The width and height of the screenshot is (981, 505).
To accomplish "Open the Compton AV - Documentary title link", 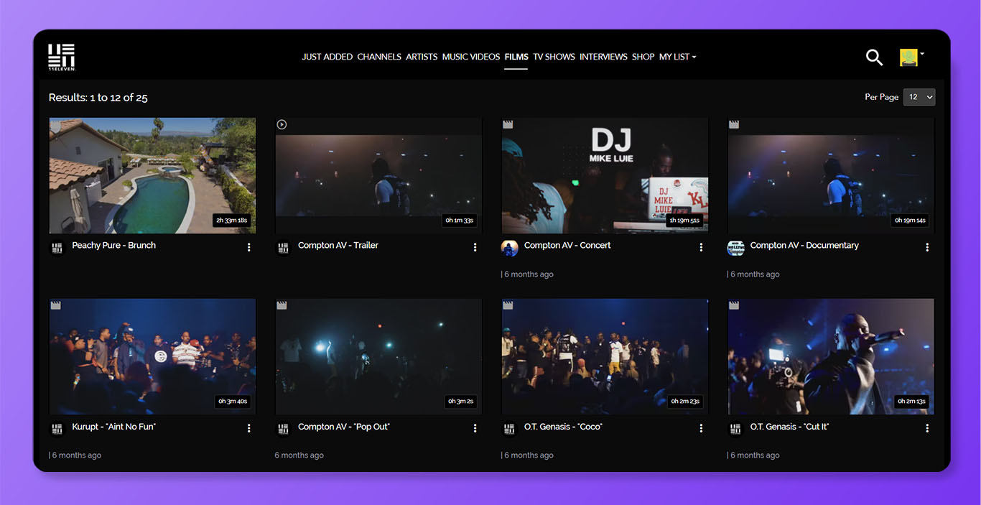I will pos(804,245).
